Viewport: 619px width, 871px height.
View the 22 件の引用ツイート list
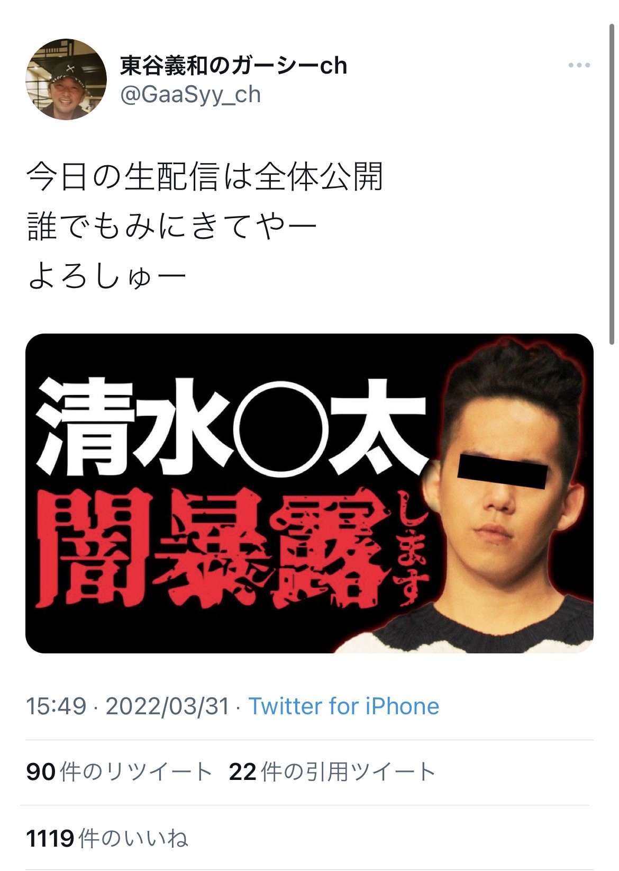332,772
